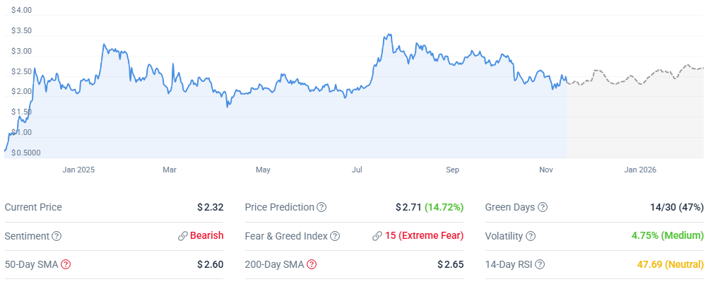
Task: Select the Jan 2026 label on the x-axis
Action: [x=639, y=170]
